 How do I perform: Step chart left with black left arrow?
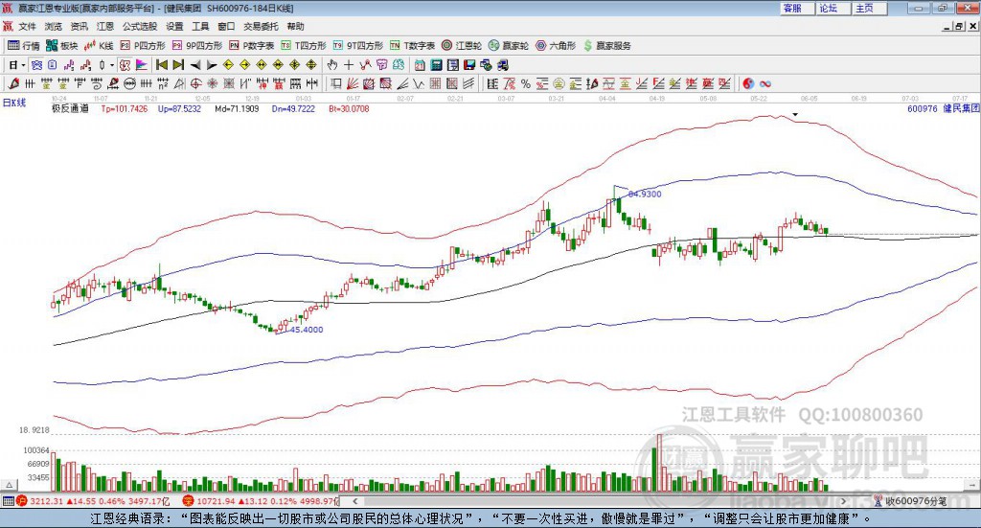195,65
